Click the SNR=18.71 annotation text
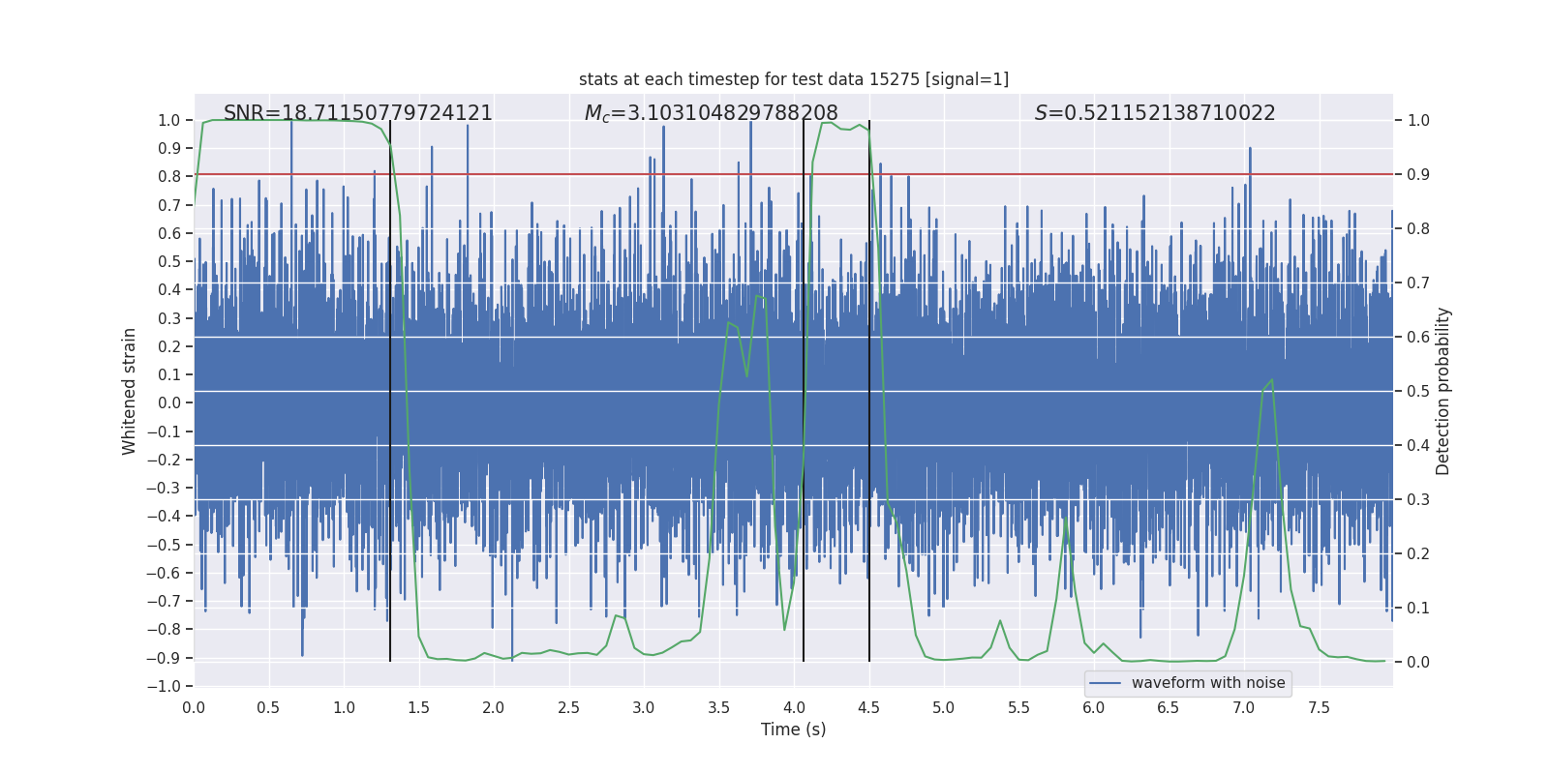Viewport: 1549px width, 774px height. (x=358, y=113)
